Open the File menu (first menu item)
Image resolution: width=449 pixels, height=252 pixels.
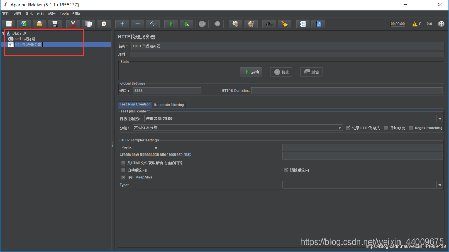(6, 14)
